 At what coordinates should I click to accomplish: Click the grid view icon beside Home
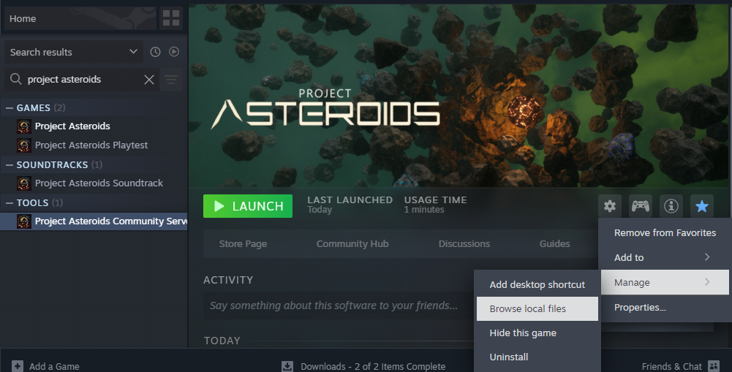(x=170, y=18)
